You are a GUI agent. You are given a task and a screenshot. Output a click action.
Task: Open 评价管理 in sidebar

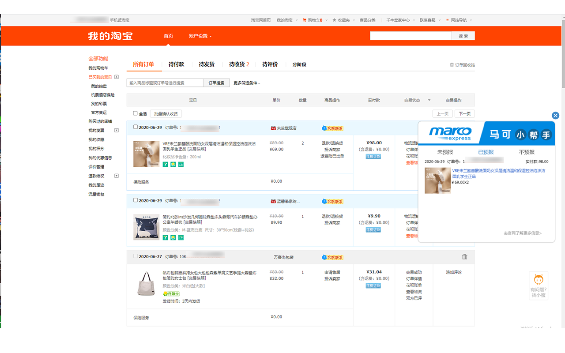96,167
